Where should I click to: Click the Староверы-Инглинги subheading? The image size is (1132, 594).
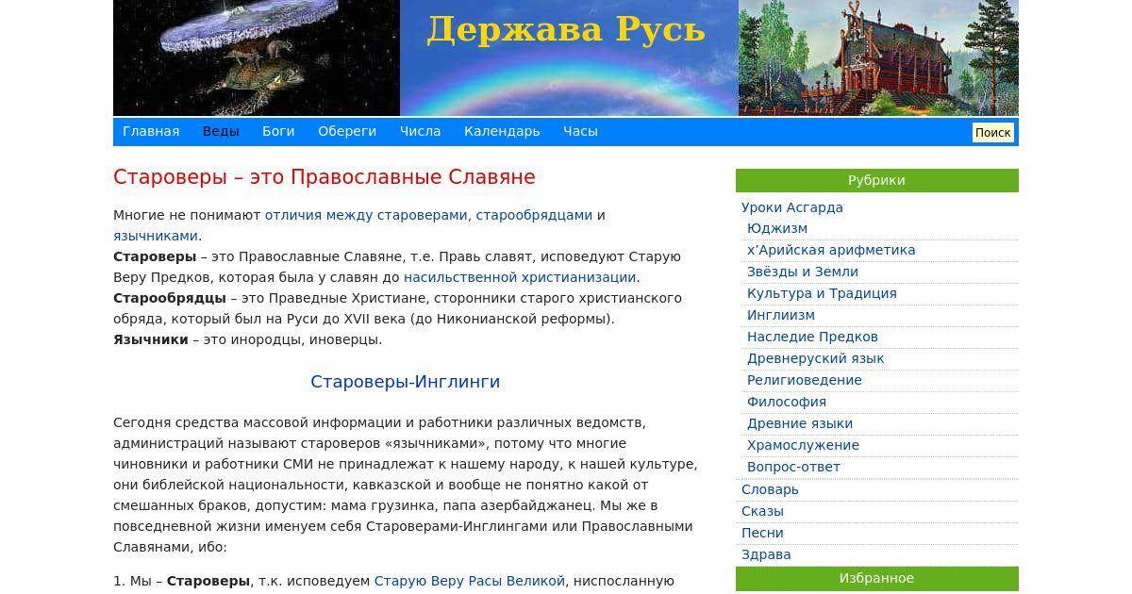pos(406,382)
